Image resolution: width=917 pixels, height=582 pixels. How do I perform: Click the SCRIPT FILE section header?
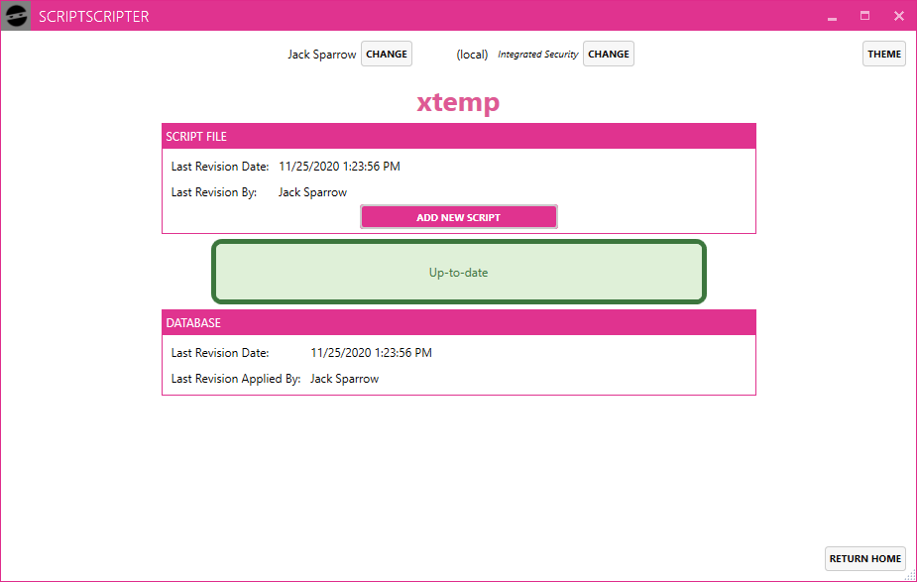[x=458, y=136]
